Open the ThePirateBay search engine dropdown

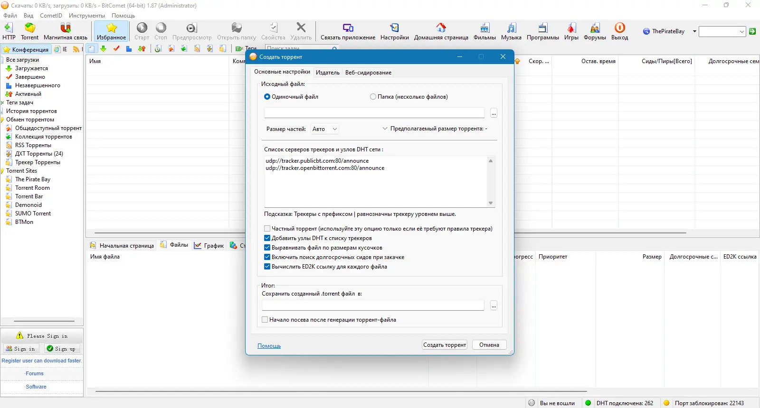[694, 31]
